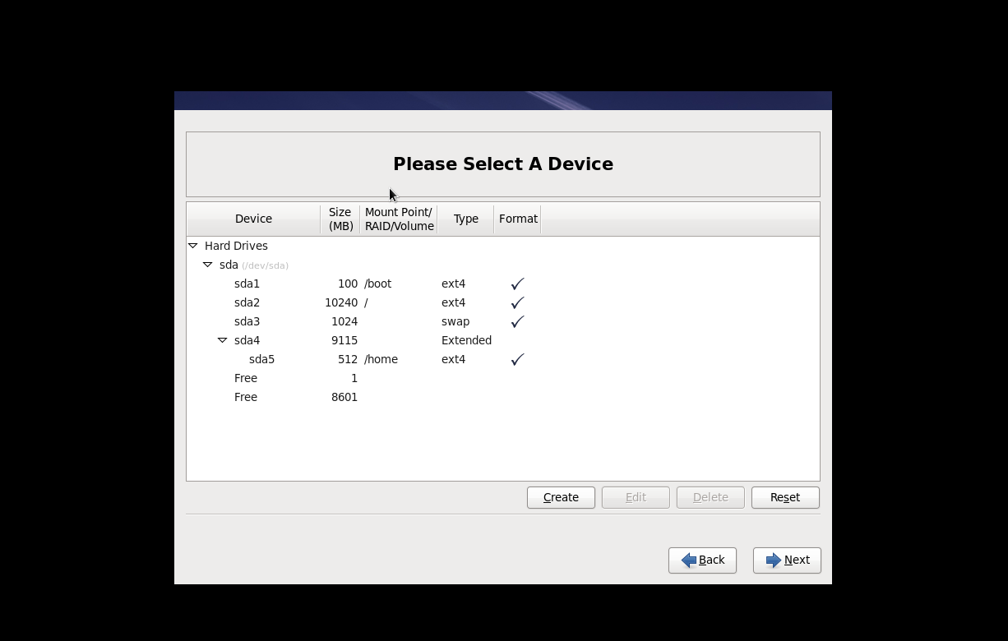Collapse the Hard Drives tree node

pos(193,246)
